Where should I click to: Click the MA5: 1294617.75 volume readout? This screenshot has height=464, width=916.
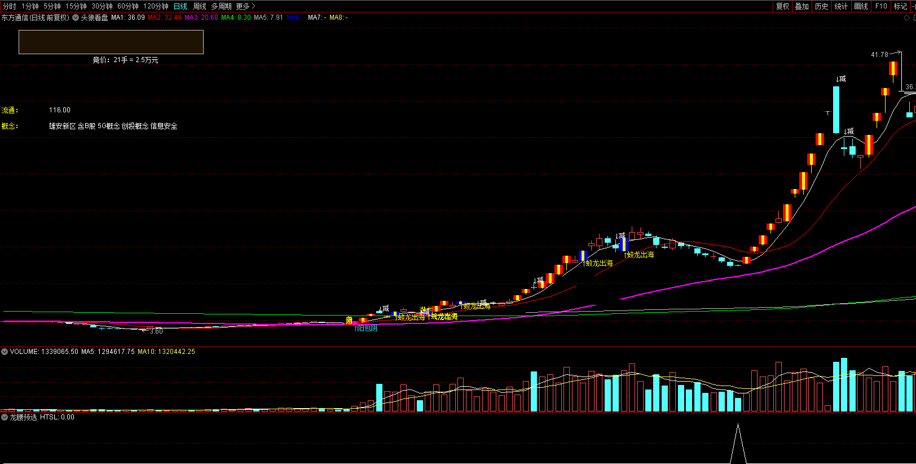coord(108,352)
